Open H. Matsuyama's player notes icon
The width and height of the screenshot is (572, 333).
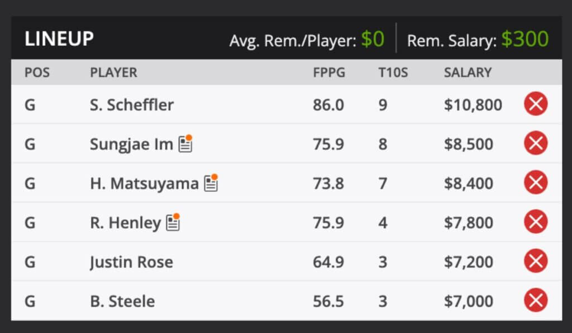211,183
